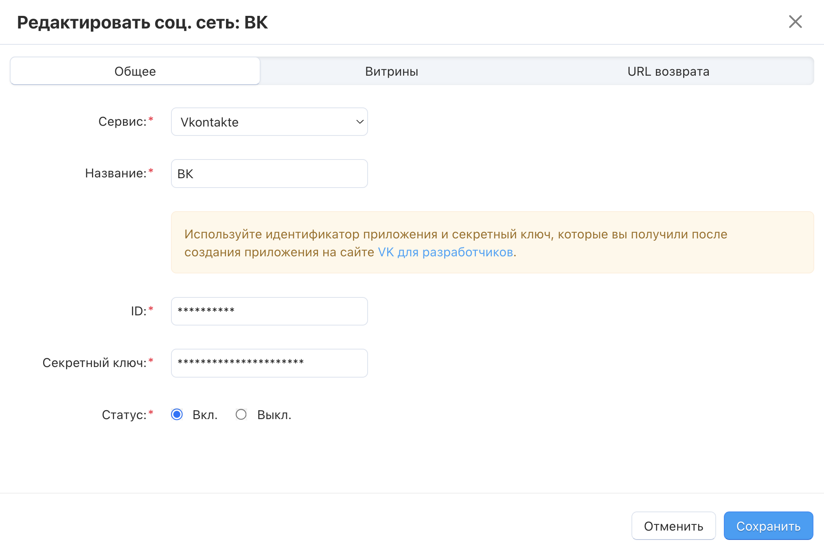This screenshot has width=824, height=555.
Task: Click the ID input field
Action: click(x=269, y=311)
